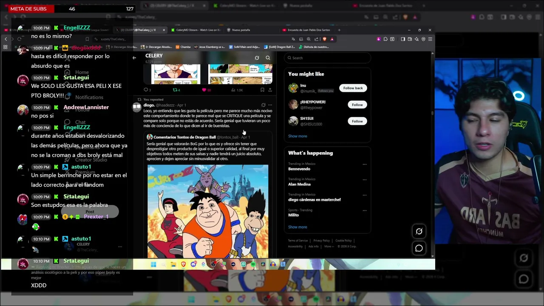Open the floating Grok button
544x306 pixels.
[x=419, y=231]
